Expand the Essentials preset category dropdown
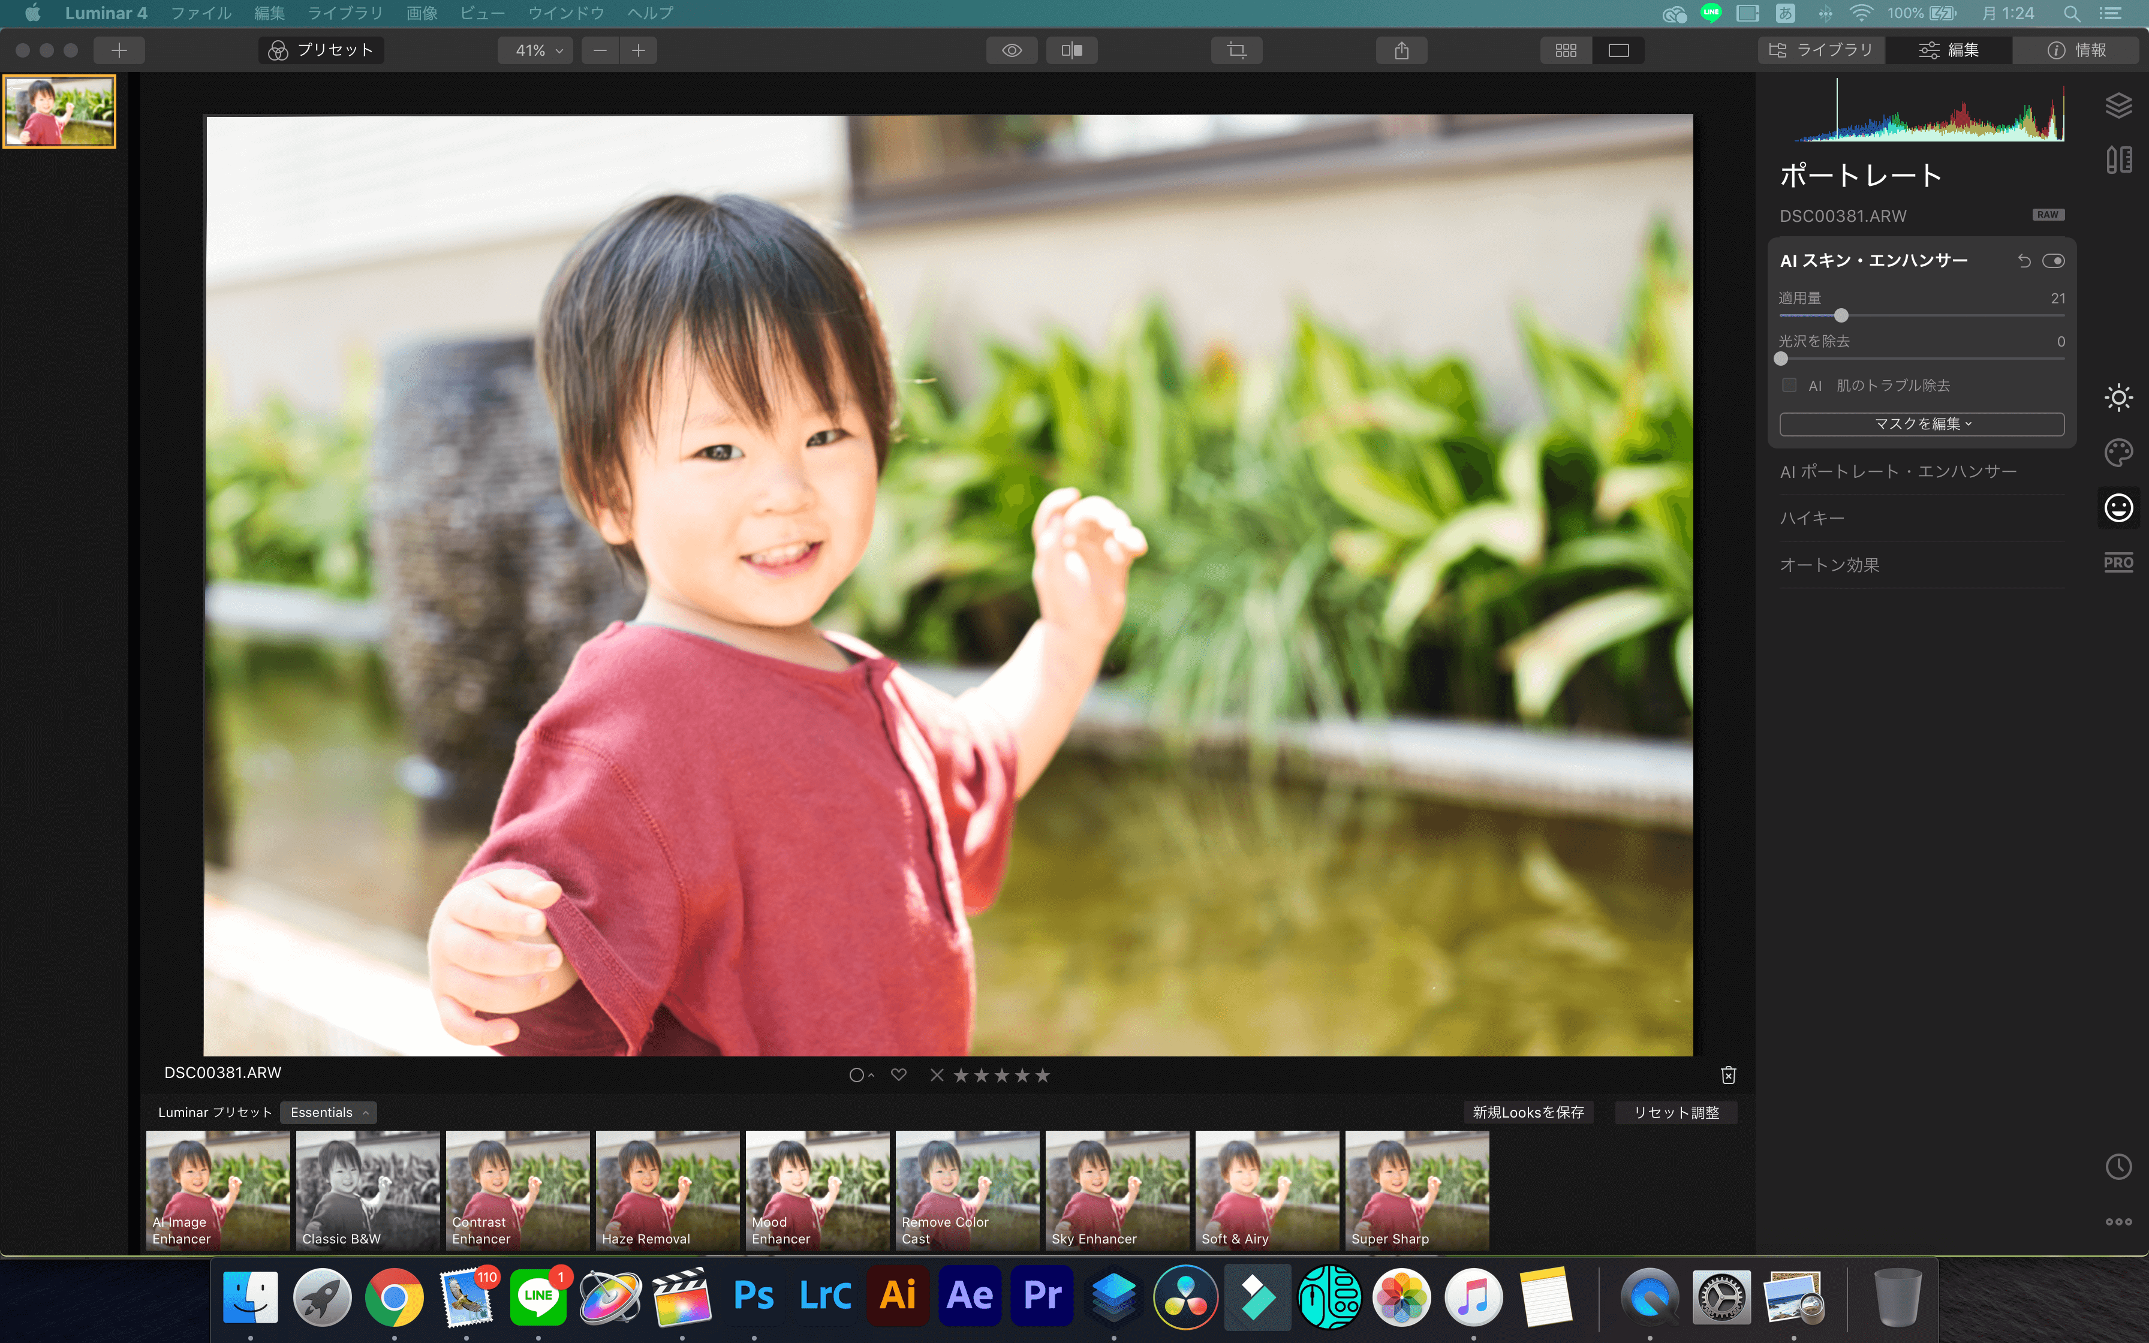 point(329,1112)
